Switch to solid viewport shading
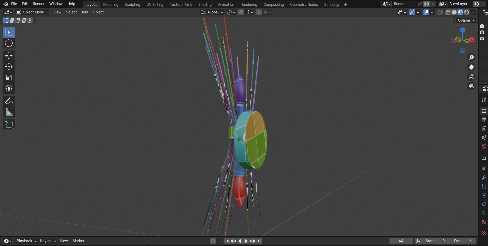Screen dimensions: 488x246 tap(454, 12)
